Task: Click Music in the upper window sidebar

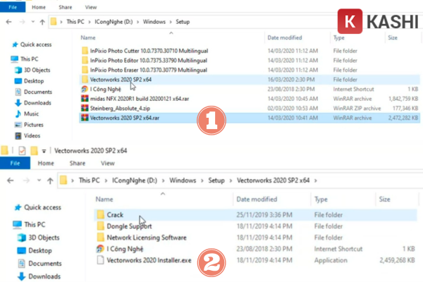Action: pos(31,114)
